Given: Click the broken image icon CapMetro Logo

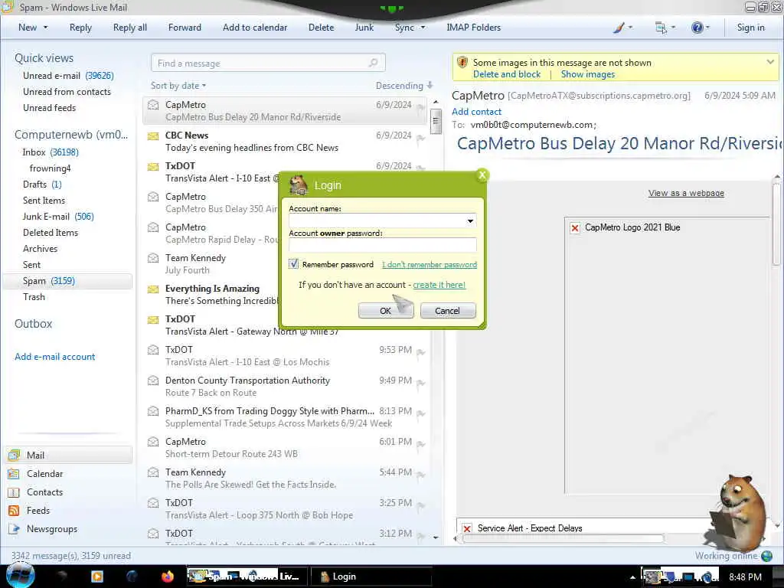Looking at the screenshot, I should tap(575, 228).
